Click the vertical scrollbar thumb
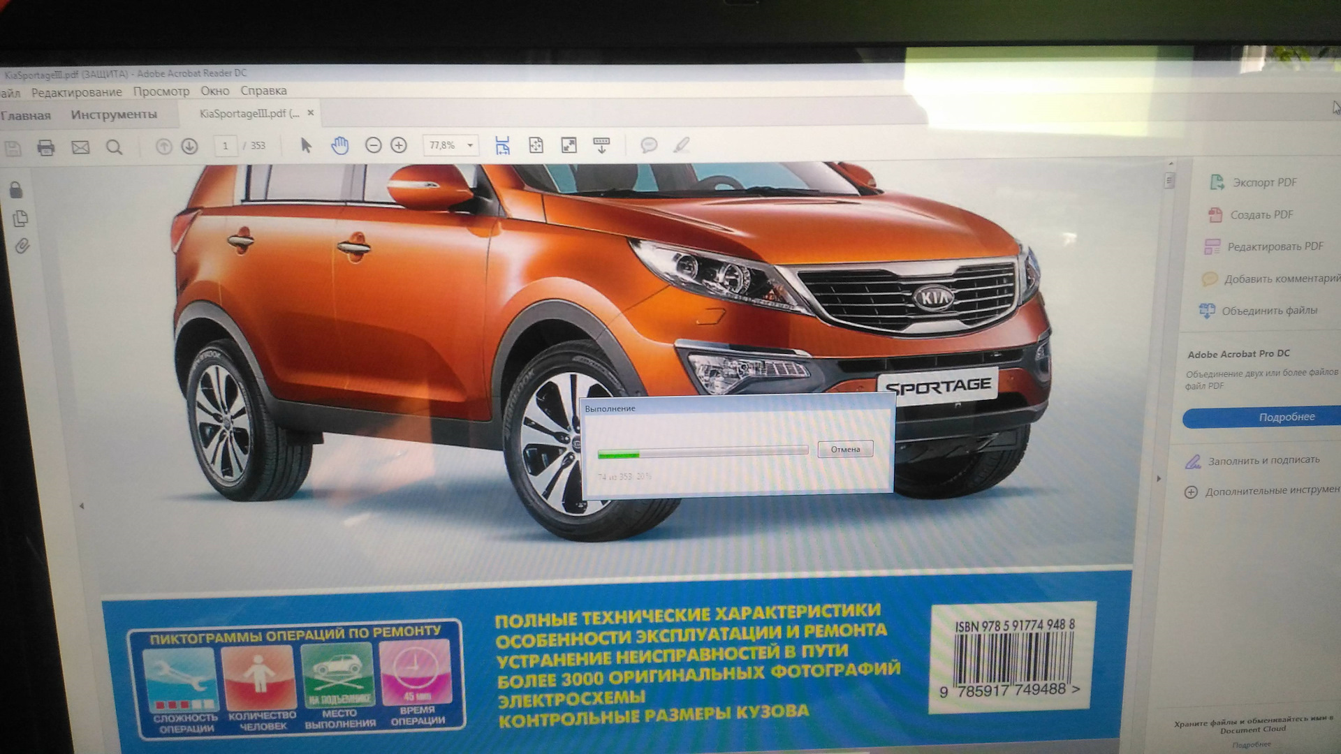1341x754 pixels. coord(1169,181)
